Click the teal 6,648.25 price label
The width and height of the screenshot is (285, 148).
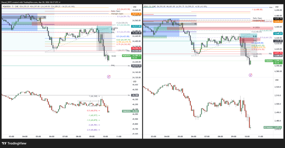point(278,33)
